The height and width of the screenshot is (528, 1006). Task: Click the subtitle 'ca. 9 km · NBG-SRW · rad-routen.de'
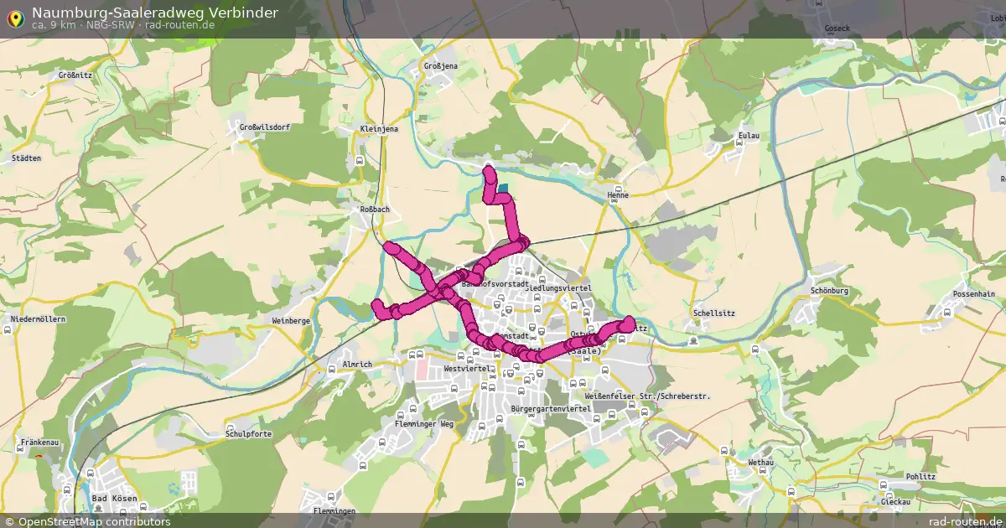point(123,25)
